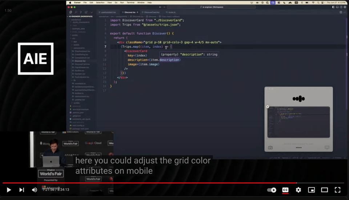
Task: Play the paused video
Action: (x=9, y=190)
